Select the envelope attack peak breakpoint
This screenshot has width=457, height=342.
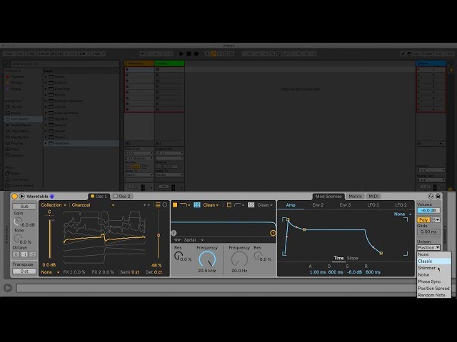(288, 219)
